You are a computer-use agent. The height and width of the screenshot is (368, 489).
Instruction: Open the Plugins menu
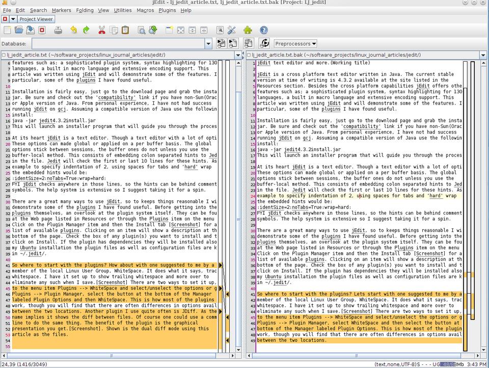(x=167, y=10)
